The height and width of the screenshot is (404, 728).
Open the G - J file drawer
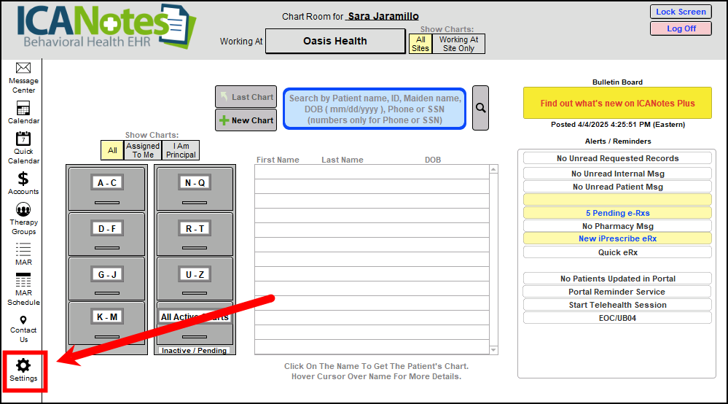(107, 279)
